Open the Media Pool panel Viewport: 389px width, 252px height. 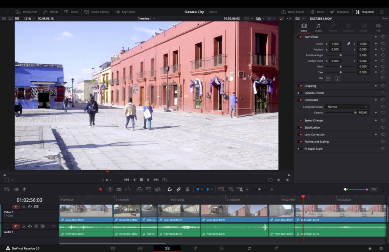point(27,12)
